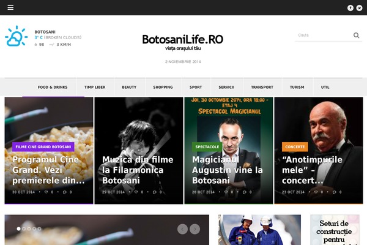Click the Concerte category tag

pyautogui.click(x=295, y=147)
